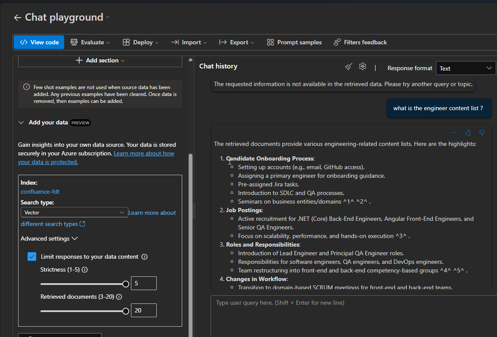Click the Strictness slider handle
The width and height of the screenshot is (497, 337).
125,284
